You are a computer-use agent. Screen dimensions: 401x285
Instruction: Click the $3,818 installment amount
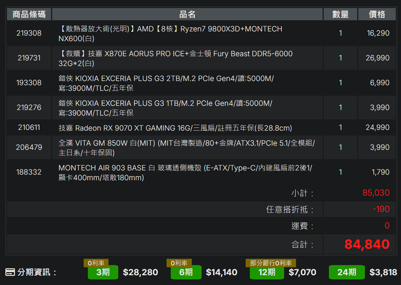383,272
